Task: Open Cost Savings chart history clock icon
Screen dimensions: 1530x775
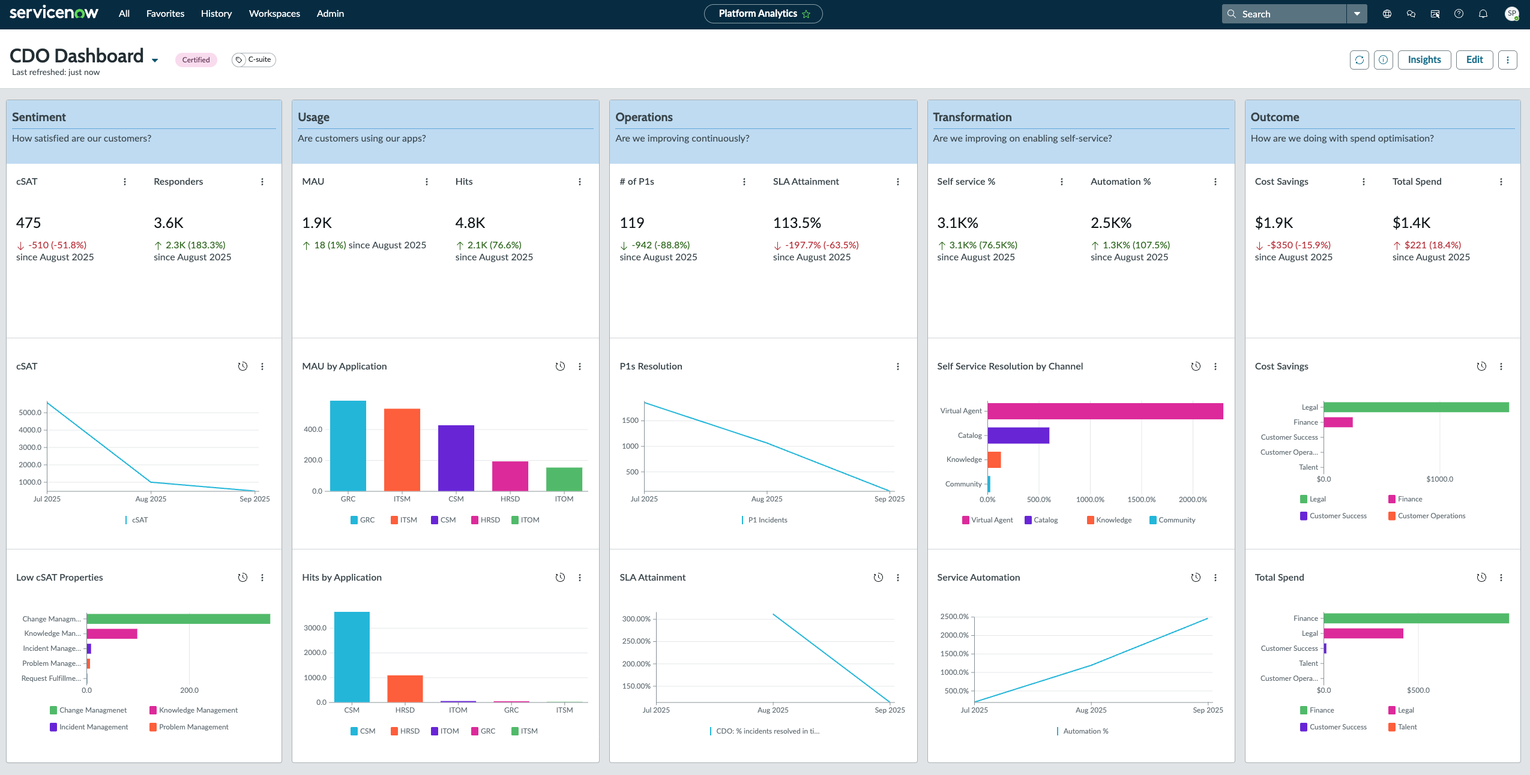Action: click(x=1481, y=367)
